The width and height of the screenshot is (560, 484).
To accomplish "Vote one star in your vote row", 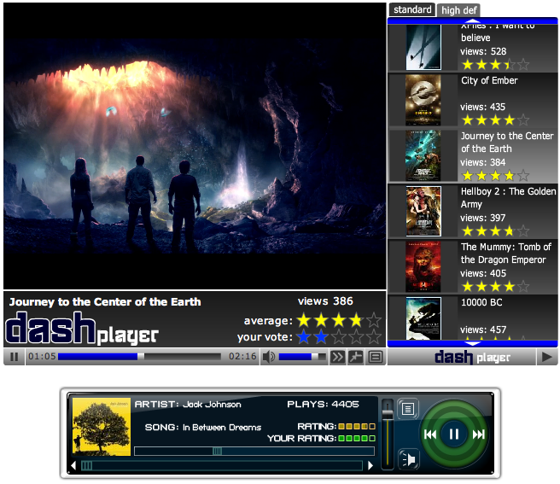I will point(304,336).
